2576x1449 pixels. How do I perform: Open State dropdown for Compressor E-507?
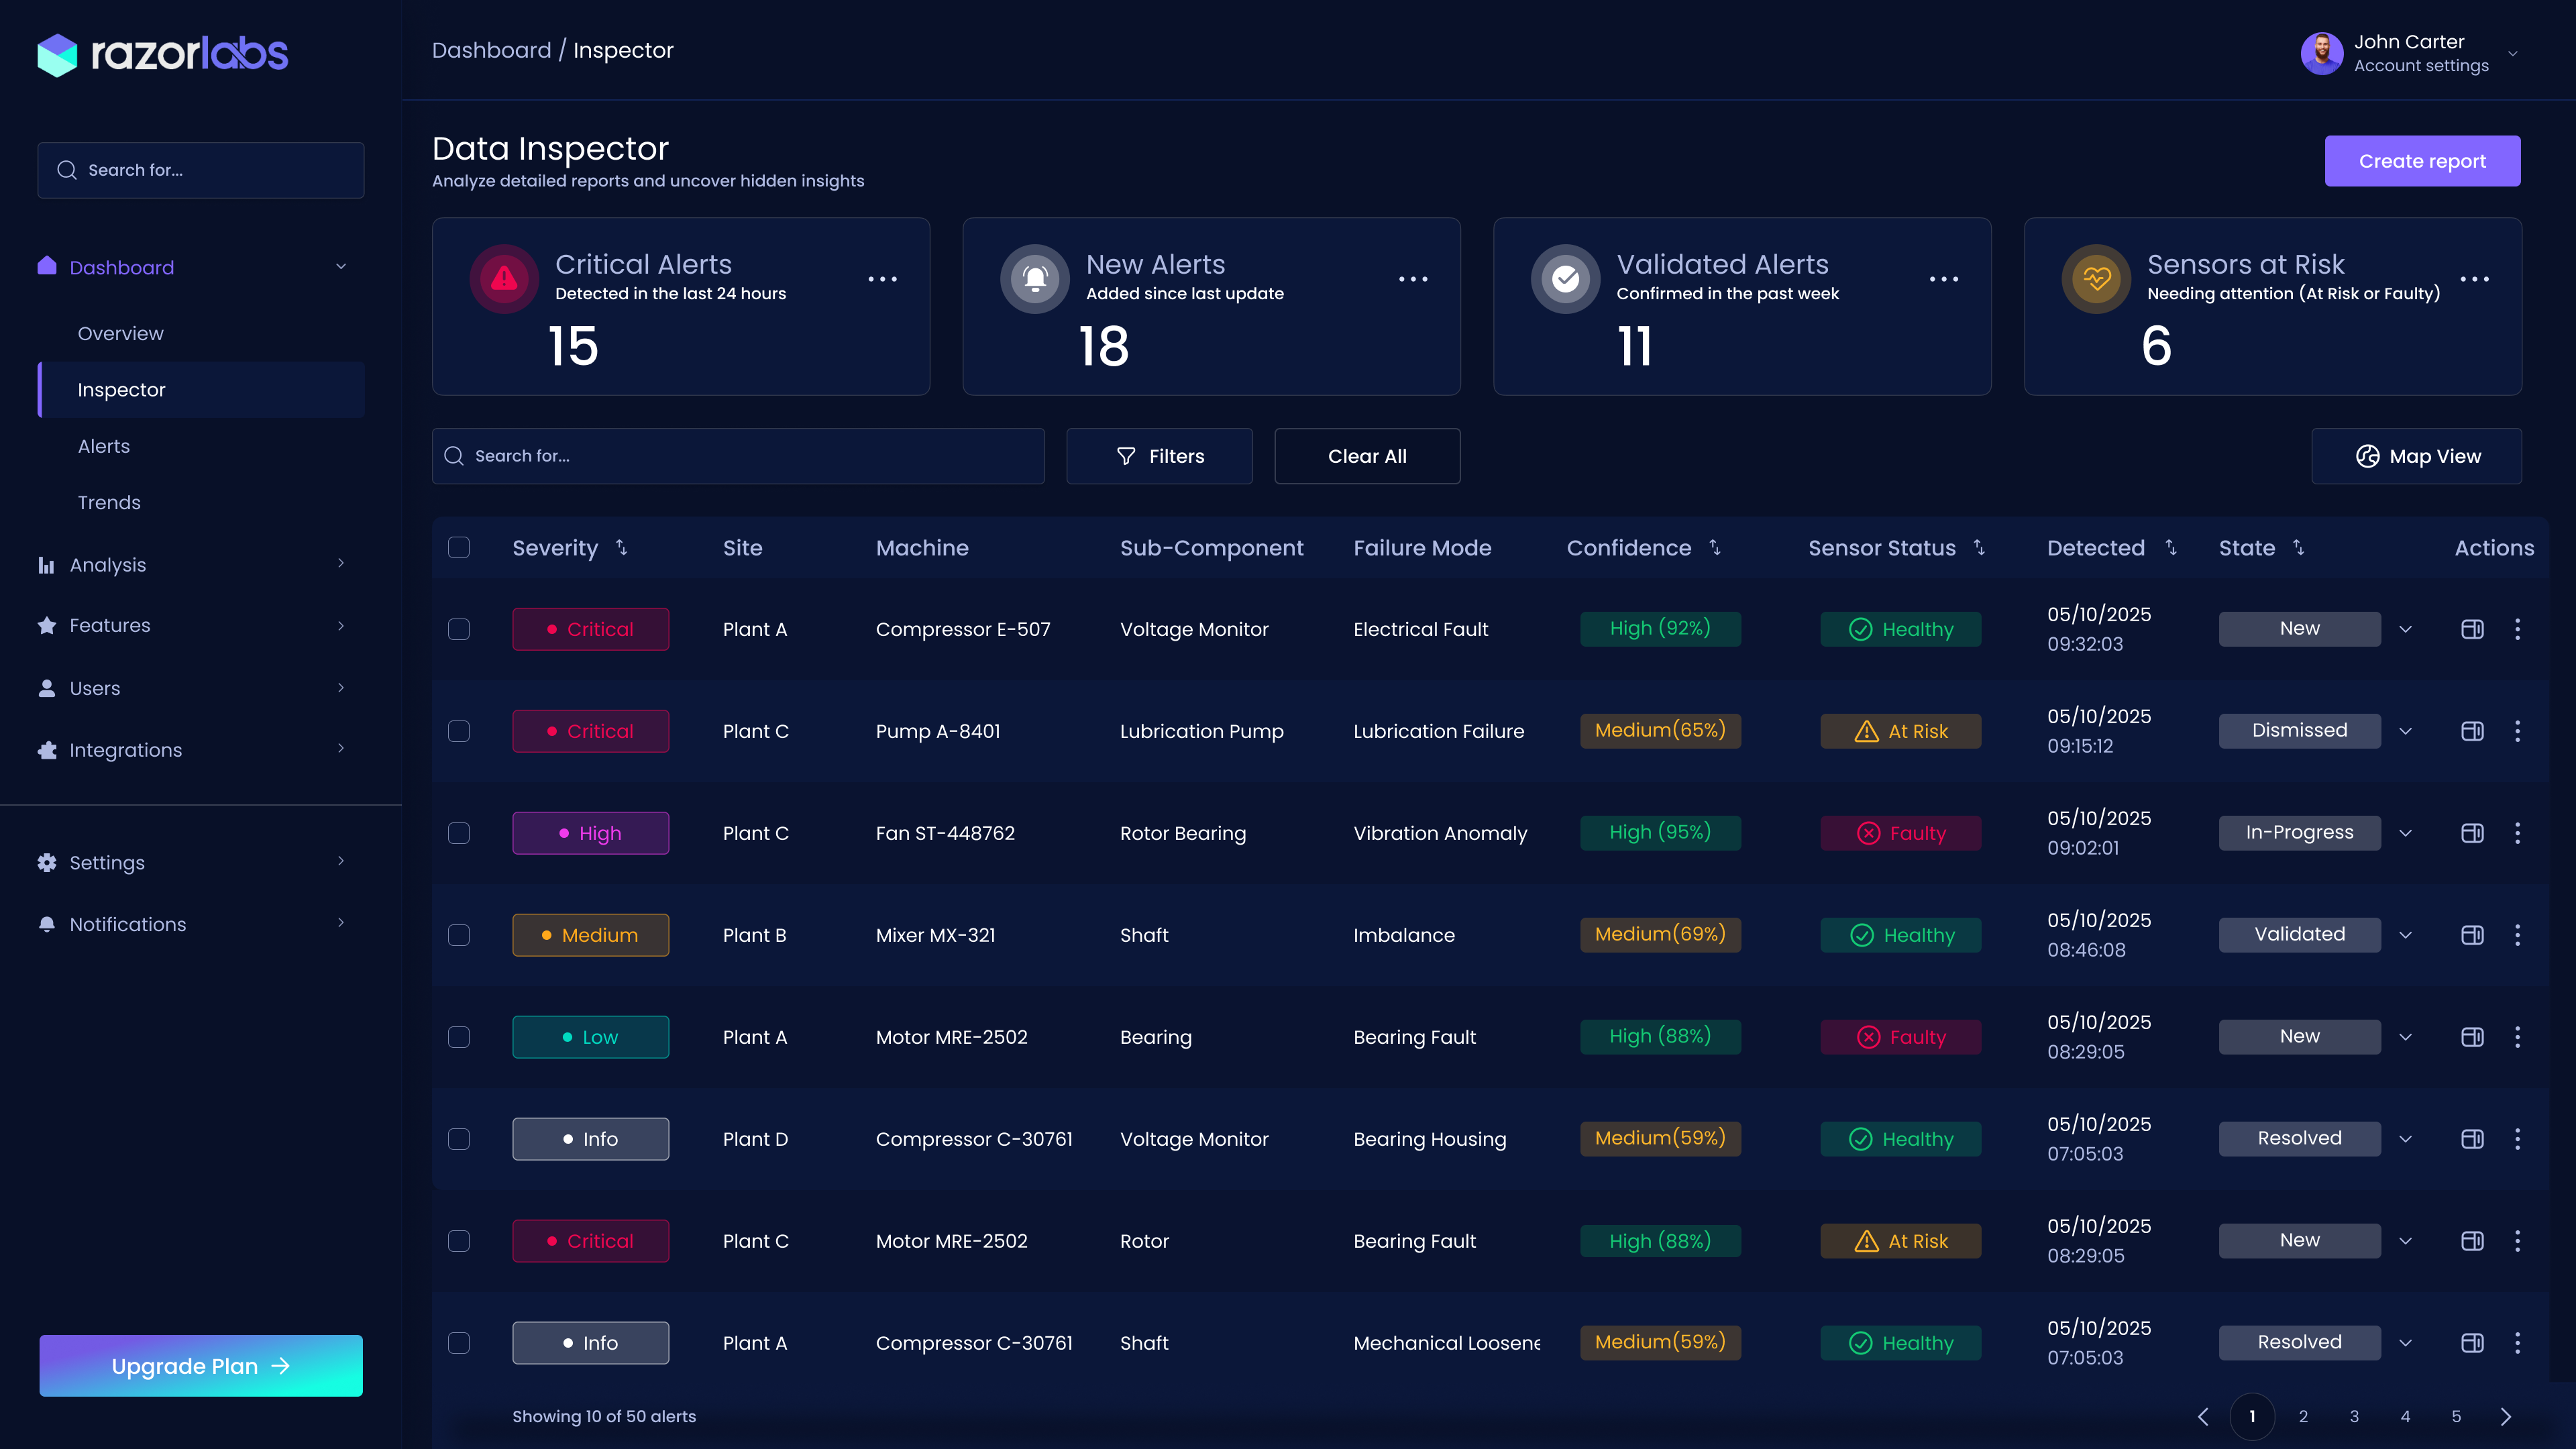pos(2406,629)
